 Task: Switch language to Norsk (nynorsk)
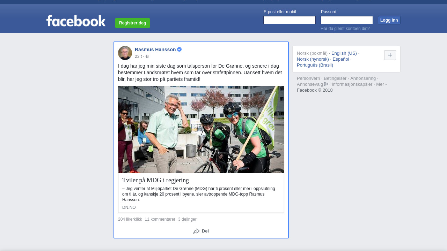(313, 59)
